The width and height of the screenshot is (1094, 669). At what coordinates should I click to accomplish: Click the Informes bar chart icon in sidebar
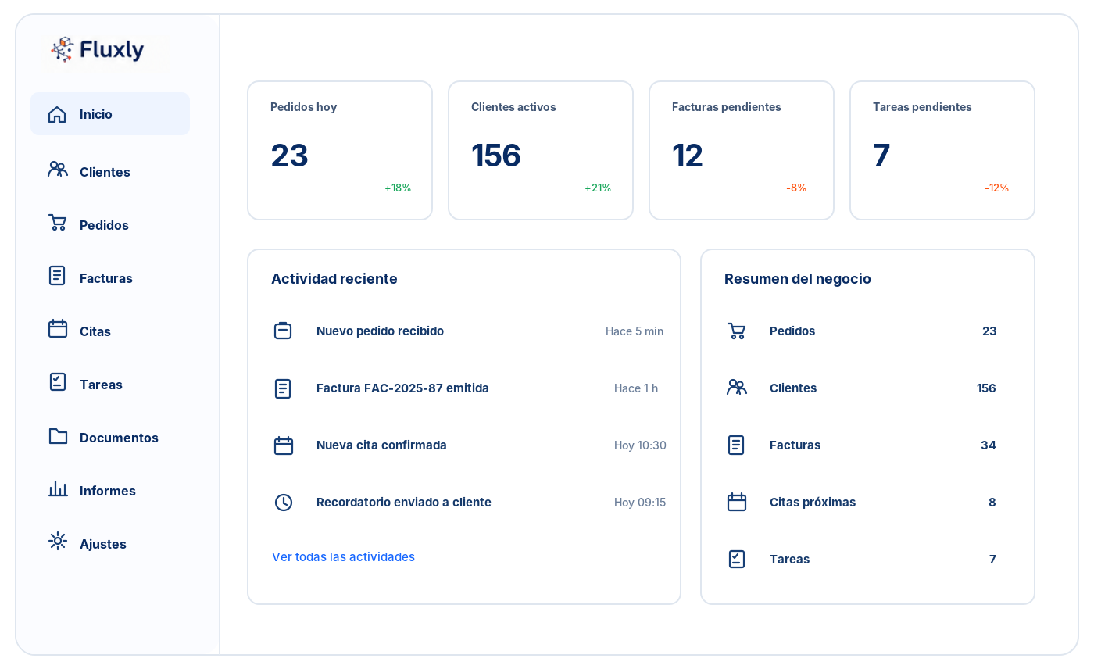[58, 488]
